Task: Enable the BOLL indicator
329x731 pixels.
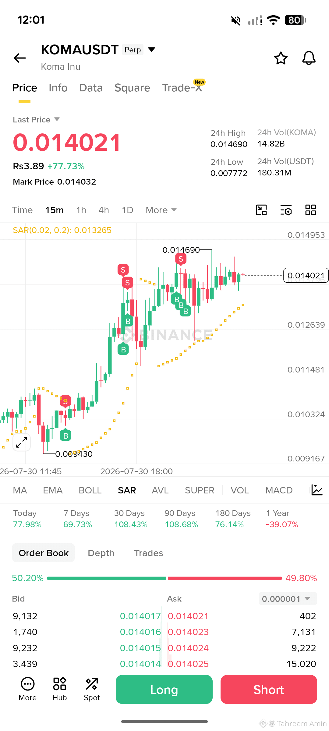Action: (90, 490)
